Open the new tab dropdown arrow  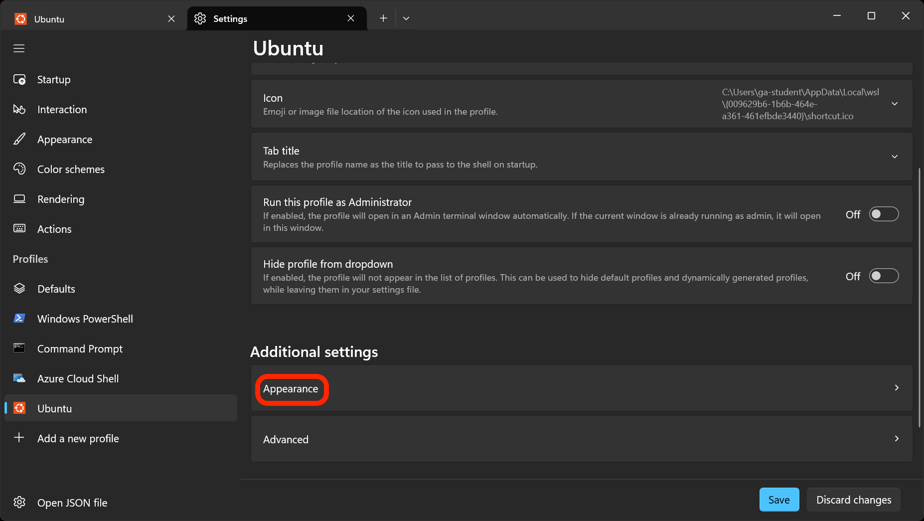[406, 18]
